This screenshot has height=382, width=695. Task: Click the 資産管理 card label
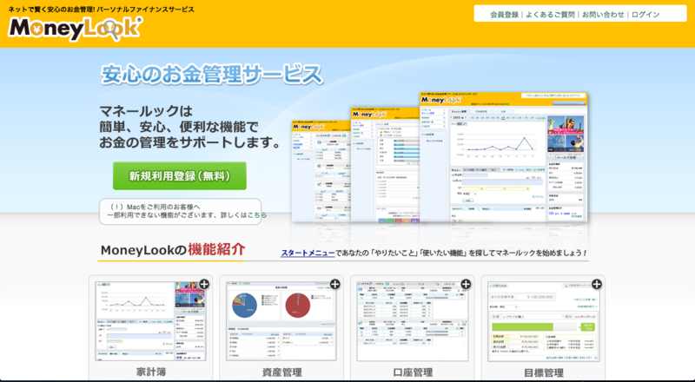point(281,372)
